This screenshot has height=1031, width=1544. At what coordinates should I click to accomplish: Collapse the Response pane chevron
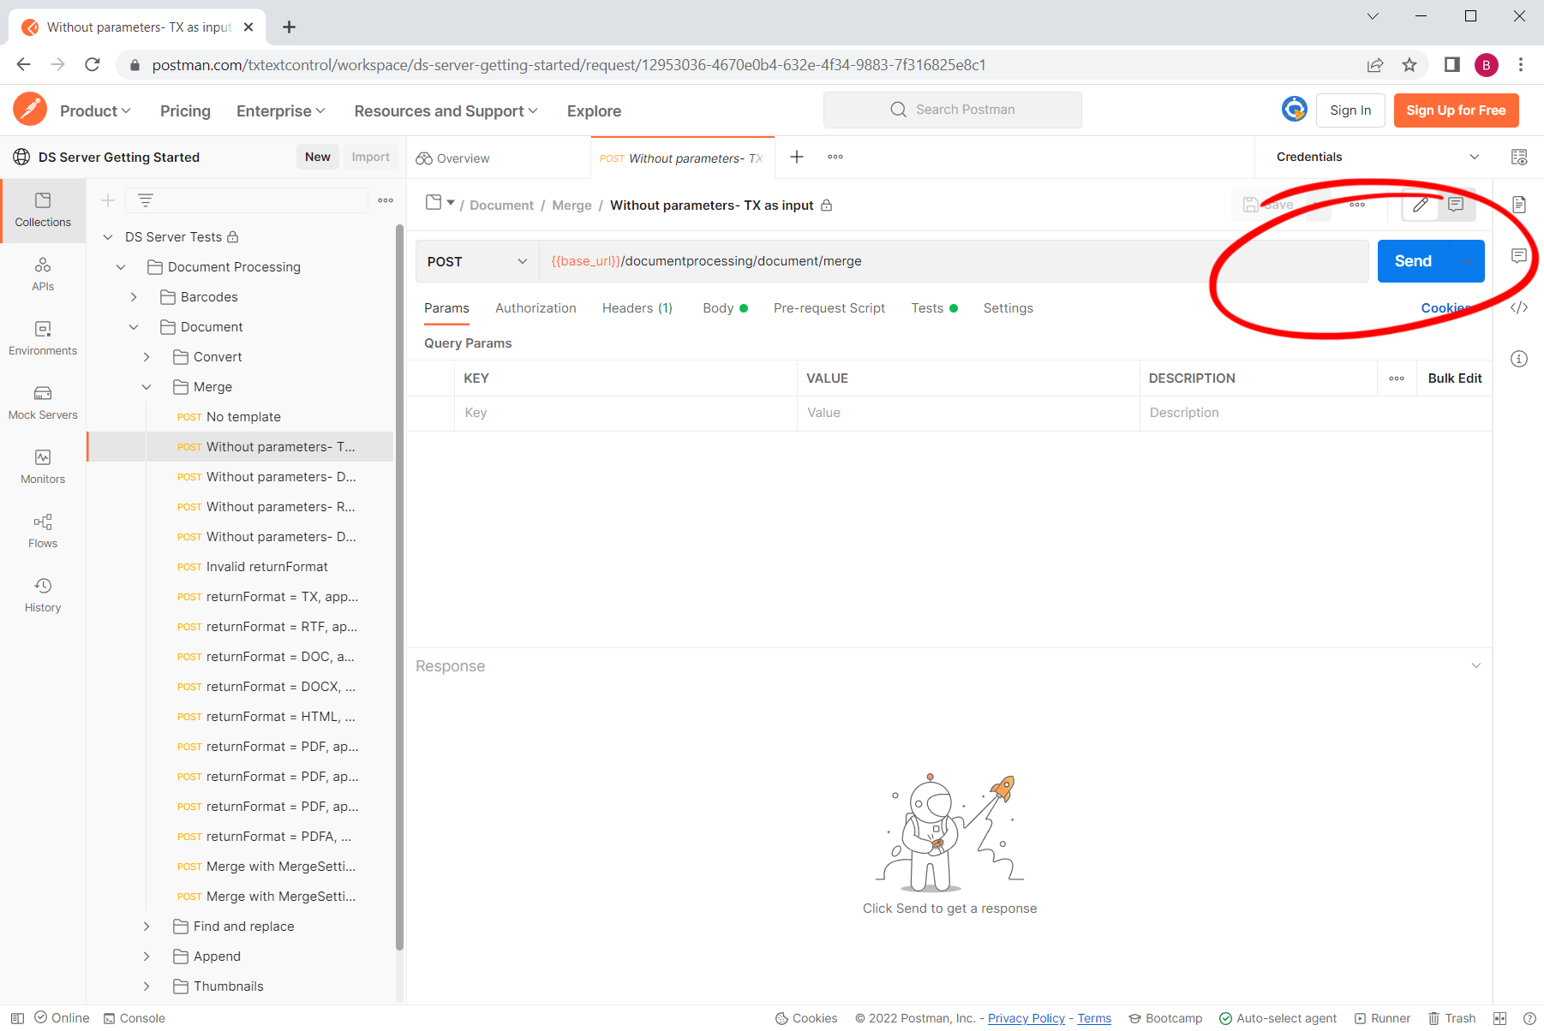1475,666
